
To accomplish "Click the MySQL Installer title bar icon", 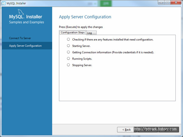I will [x=4, y=3].
